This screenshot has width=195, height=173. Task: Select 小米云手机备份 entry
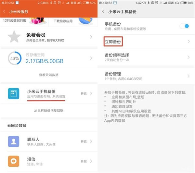[49, 93]
